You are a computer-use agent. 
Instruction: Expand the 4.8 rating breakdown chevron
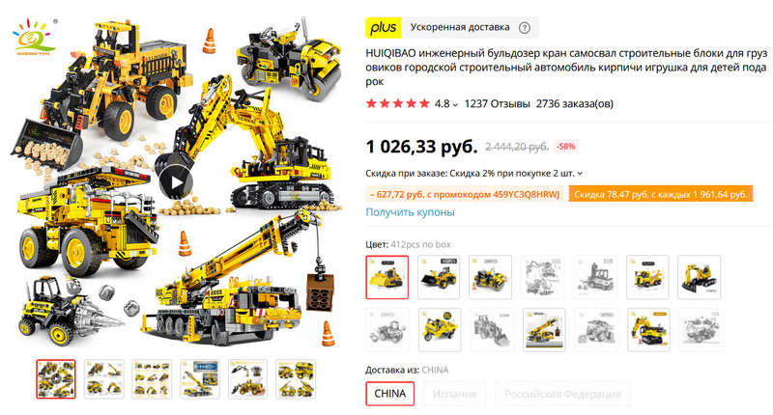tap(455, 104)
